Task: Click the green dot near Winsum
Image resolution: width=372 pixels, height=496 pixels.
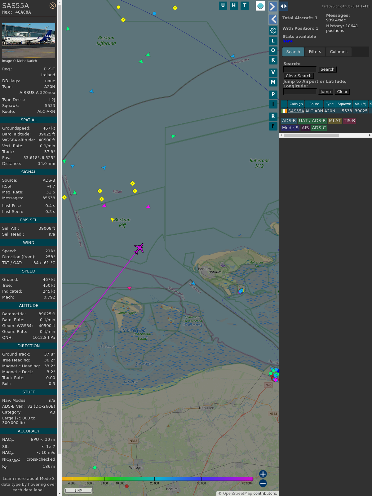Action: (x=95, y=468)
